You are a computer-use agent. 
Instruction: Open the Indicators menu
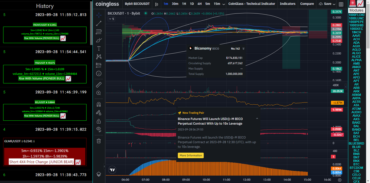287,4
